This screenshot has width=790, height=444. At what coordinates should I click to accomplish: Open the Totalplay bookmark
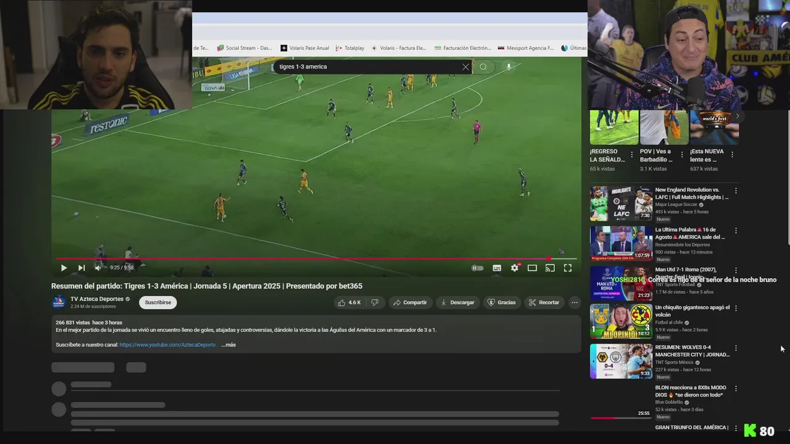tap(350, 48)
